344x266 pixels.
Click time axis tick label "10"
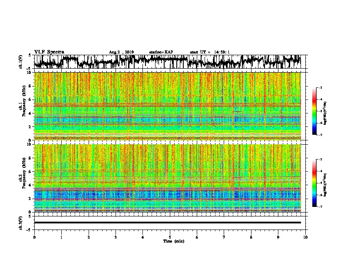point(305,237)
